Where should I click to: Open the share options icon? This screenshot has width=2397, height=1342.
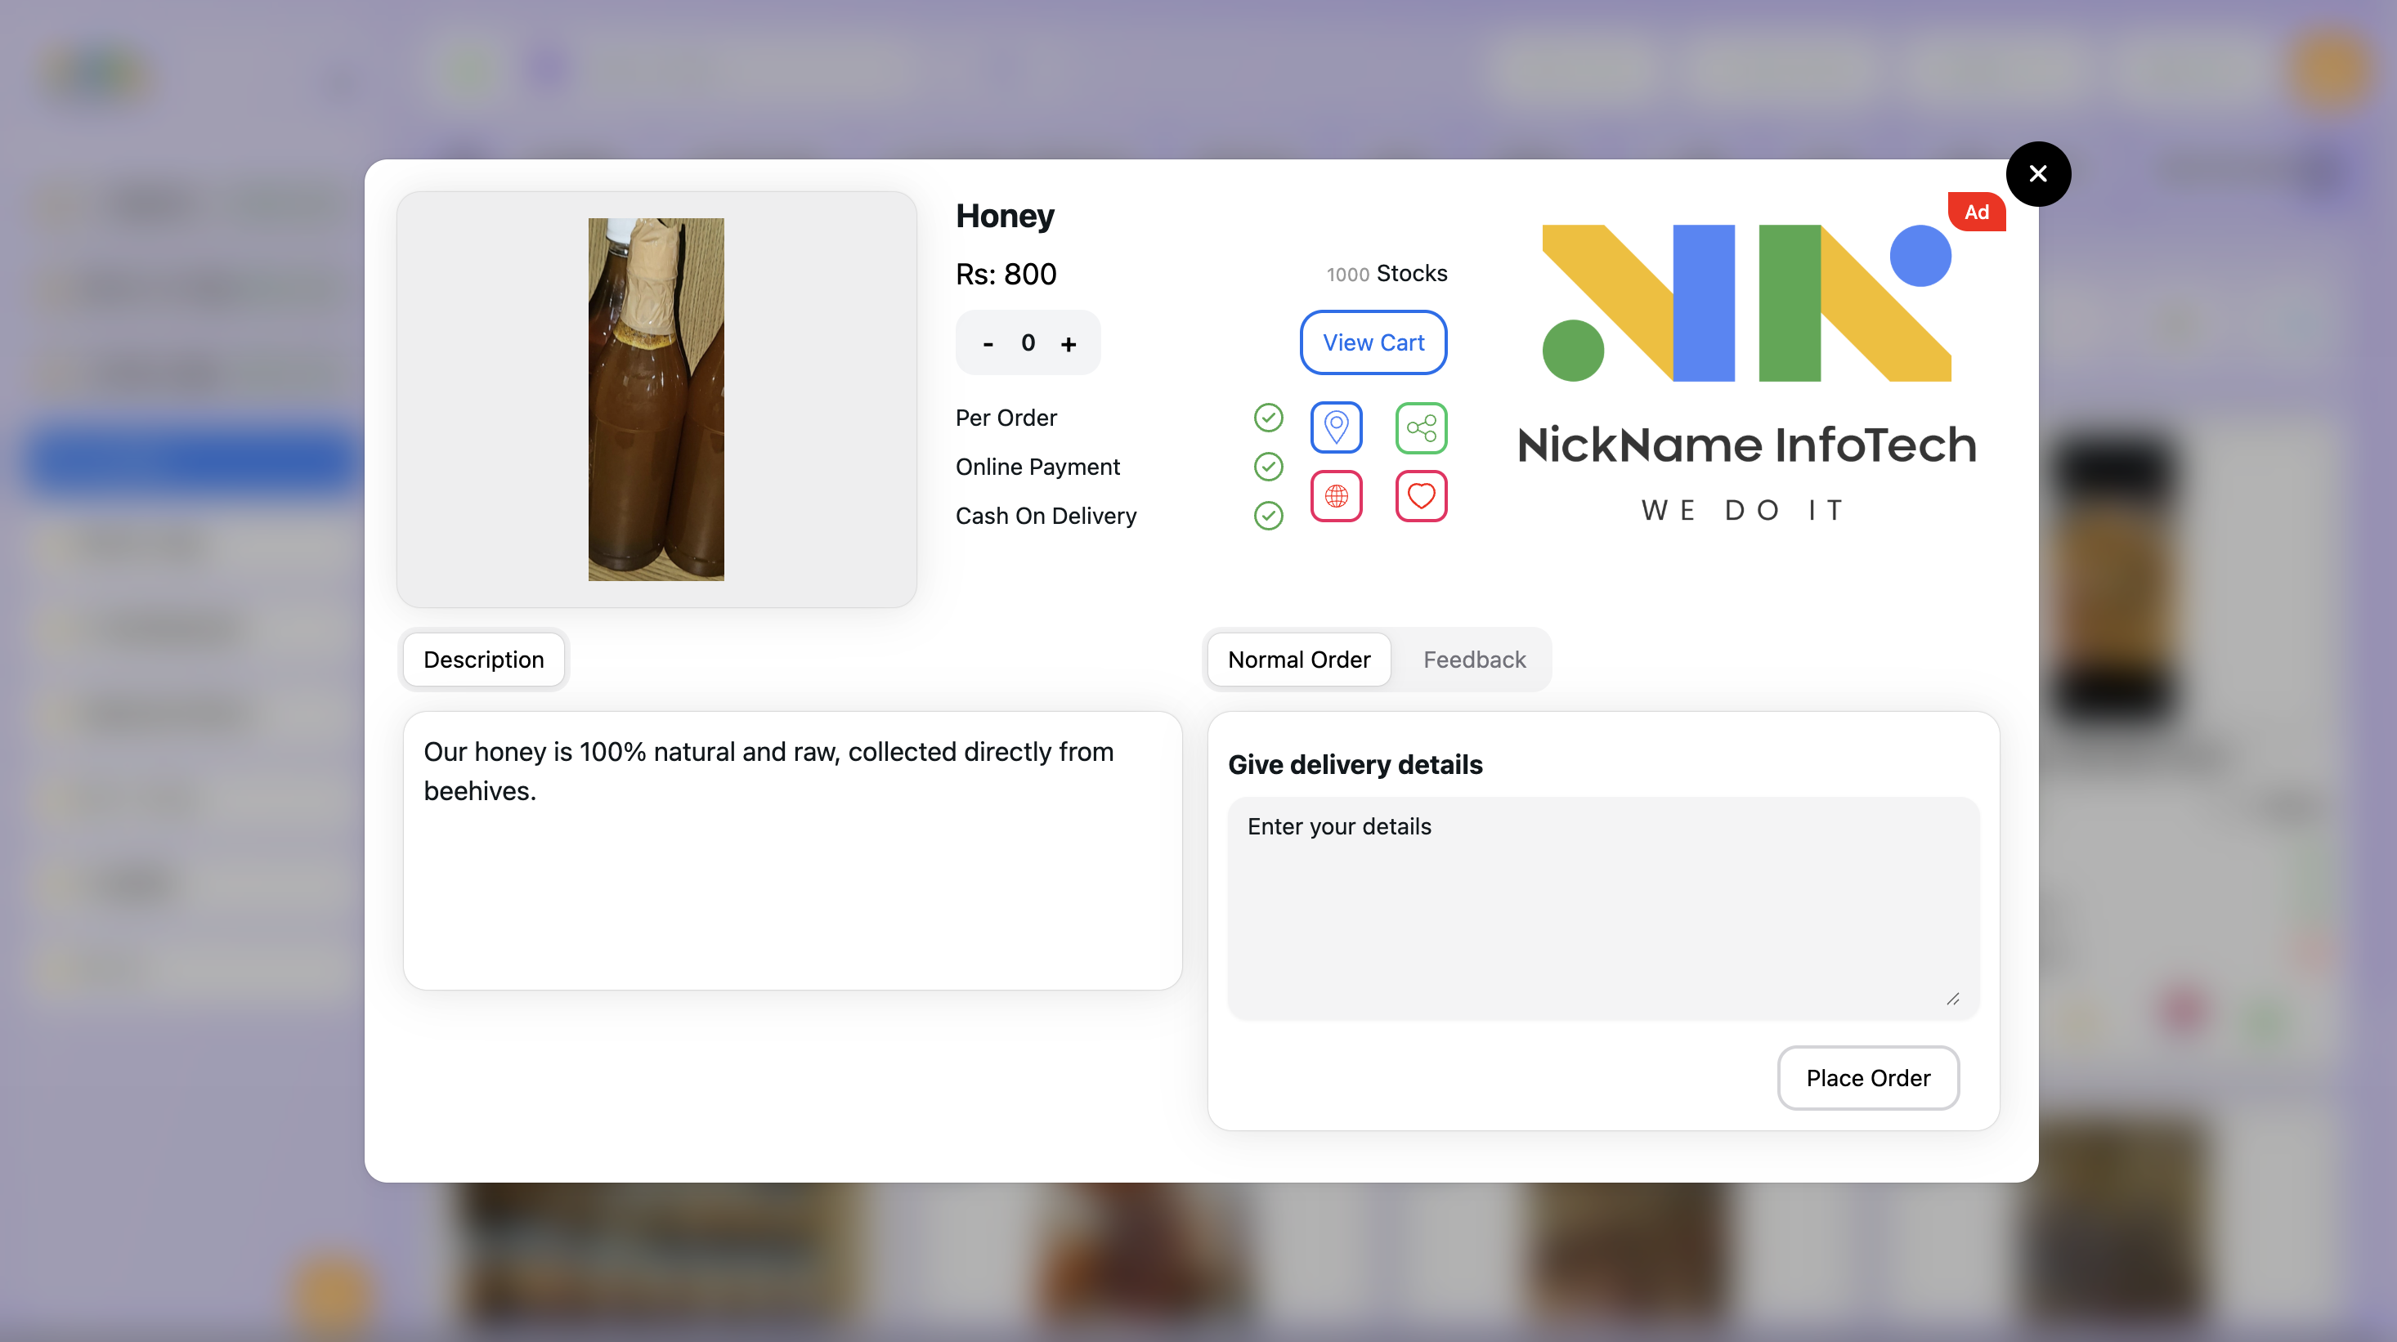pyautogui.click(x=1421, y=427)
